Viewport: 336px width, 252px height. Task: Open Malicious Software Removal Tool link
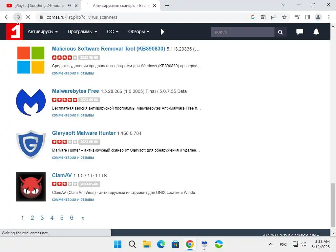coord(108,49)
